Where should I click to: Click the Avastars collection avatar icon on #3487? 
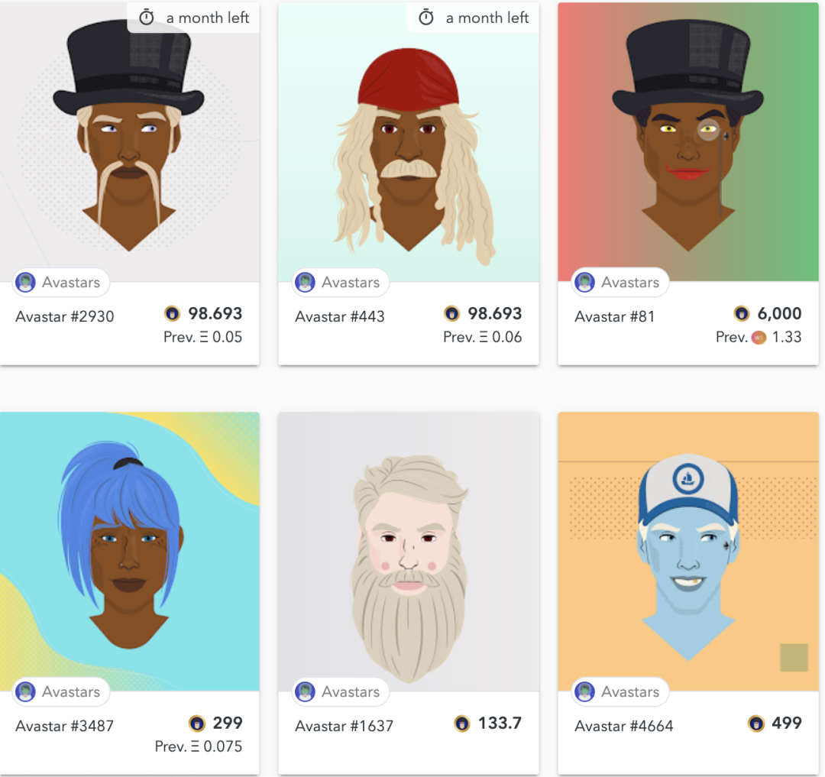tap(25, 691)
